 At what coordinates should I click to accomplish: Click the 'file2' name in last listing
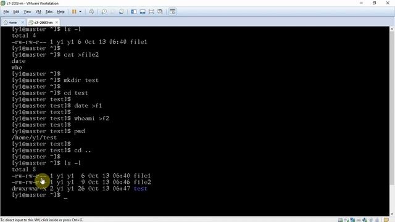(143, 182)
